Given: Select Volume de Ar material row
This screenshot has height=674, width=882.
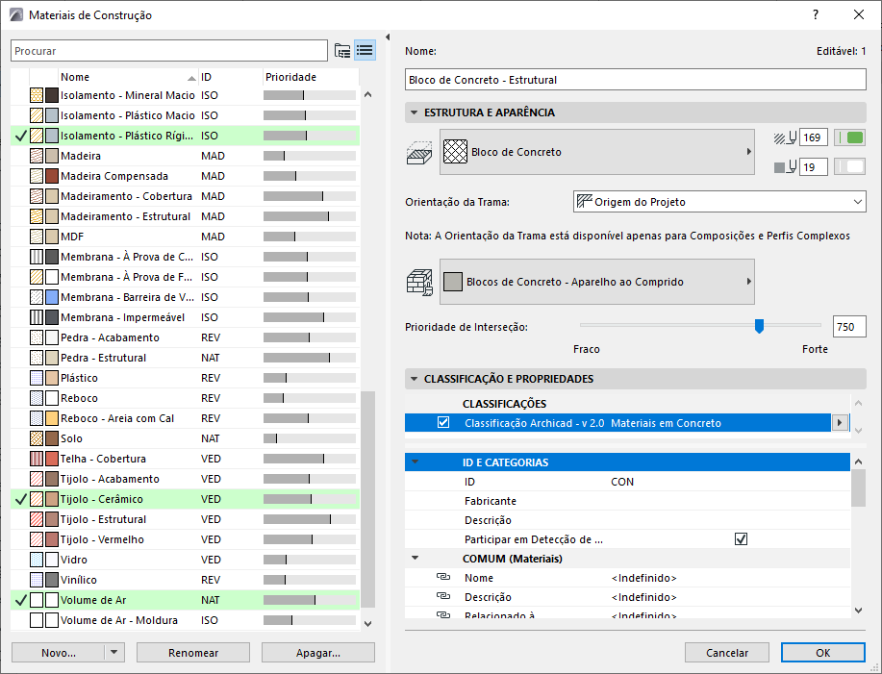Looking at the screenshot, I should pos(185,600).
